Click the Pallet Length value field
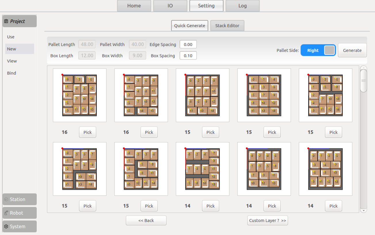The width and height of the screenshot is (375, 235). [87, 44]
